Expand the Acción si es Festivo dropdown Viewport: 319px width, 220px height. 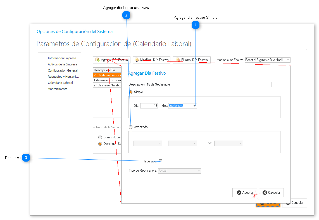point(288,60)
